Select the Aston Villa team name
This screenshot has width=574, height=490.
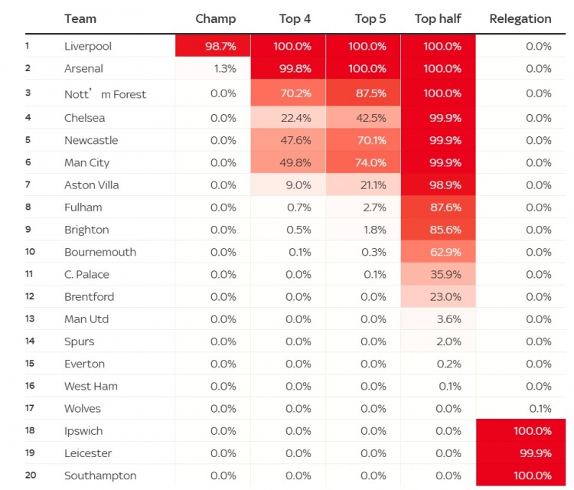pyautogui.click(x=92, y=185)
